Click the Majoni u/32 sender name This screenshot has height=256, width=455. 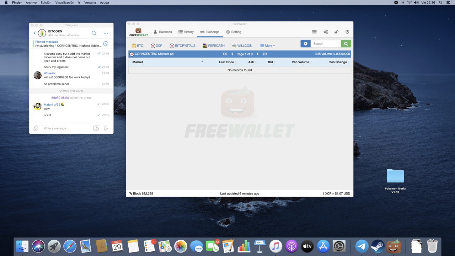pos(54,105)
